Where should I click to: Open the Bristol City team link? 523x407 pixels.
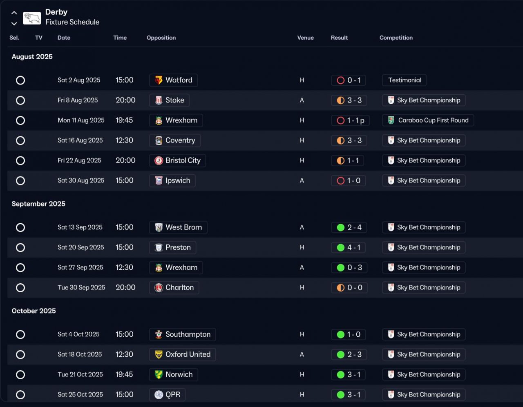183,160
